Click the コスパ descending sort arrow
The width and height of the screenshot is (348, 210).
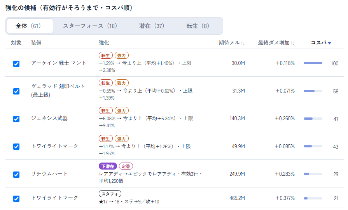pyautogui.click(x=330, y=43)
